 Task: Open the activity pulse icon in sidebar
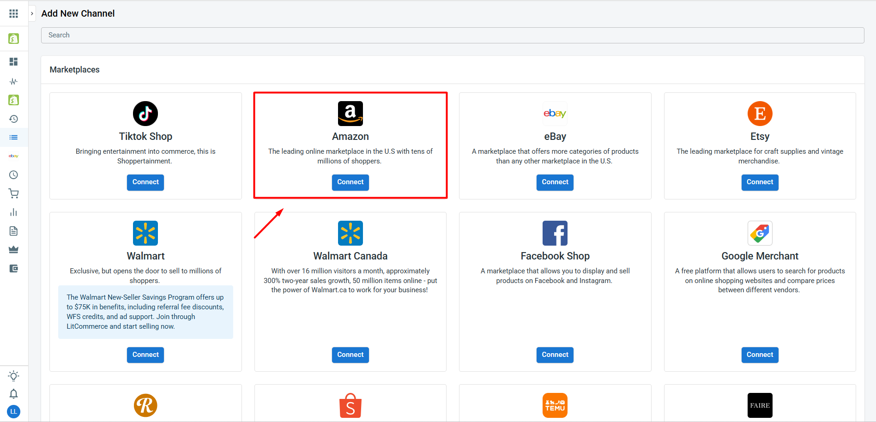13,82
